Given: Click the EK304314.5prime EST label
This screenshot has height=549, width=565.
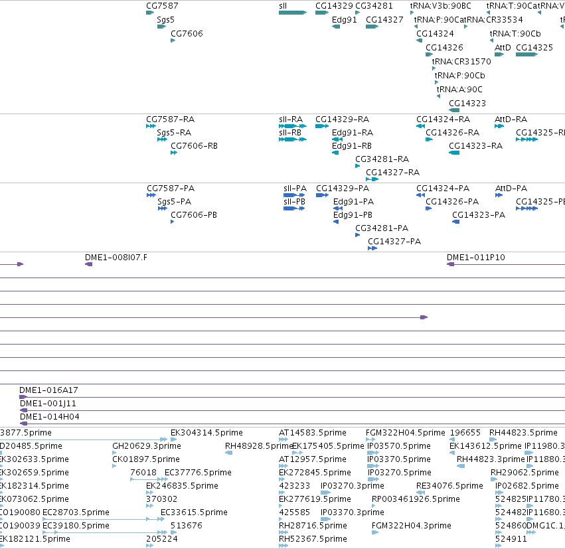Looking at the screenshot, I should coord(207,433).
